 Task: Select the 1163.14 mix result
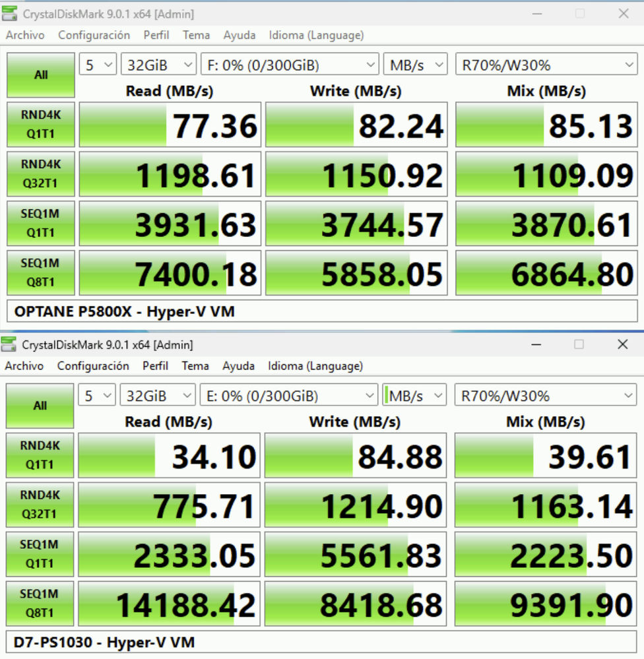pos(546,505)
